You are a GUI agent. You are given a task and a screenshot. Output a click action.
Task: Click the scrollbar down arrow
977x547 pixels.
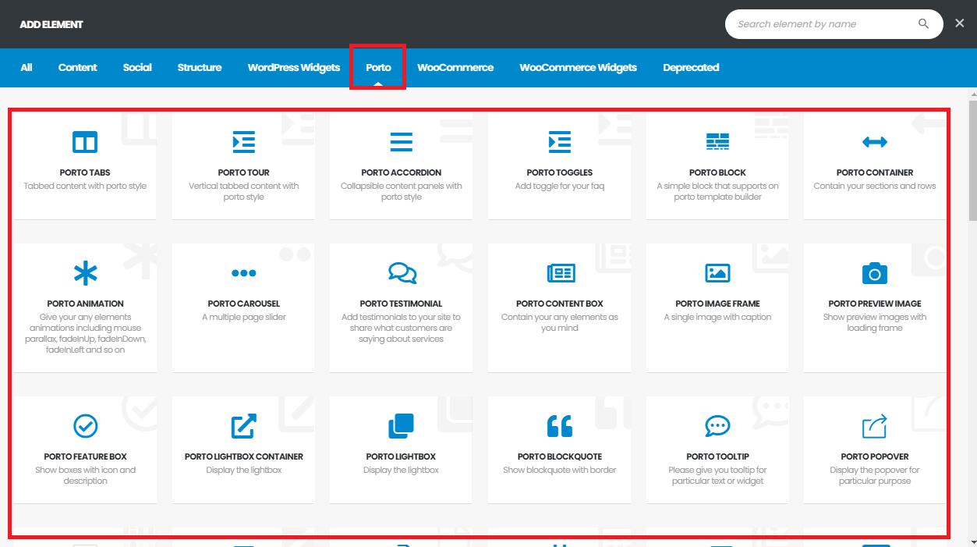[972, 542]
